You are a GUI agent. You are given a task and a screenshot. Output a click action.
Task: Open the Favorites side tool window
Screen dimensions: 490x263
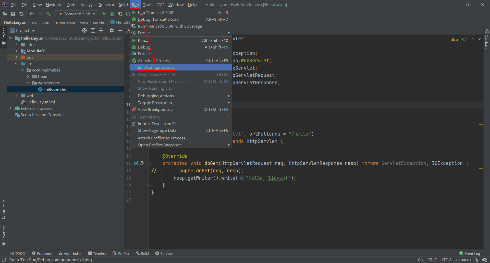[4, 236]
